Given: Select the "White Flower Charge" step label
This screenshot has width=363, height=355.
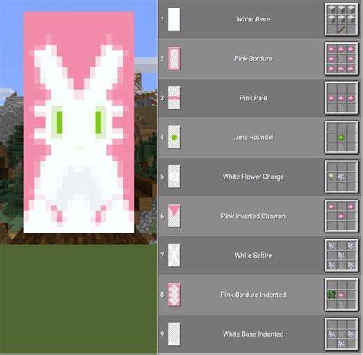Looking at the screenshot, I should point(253,177).
